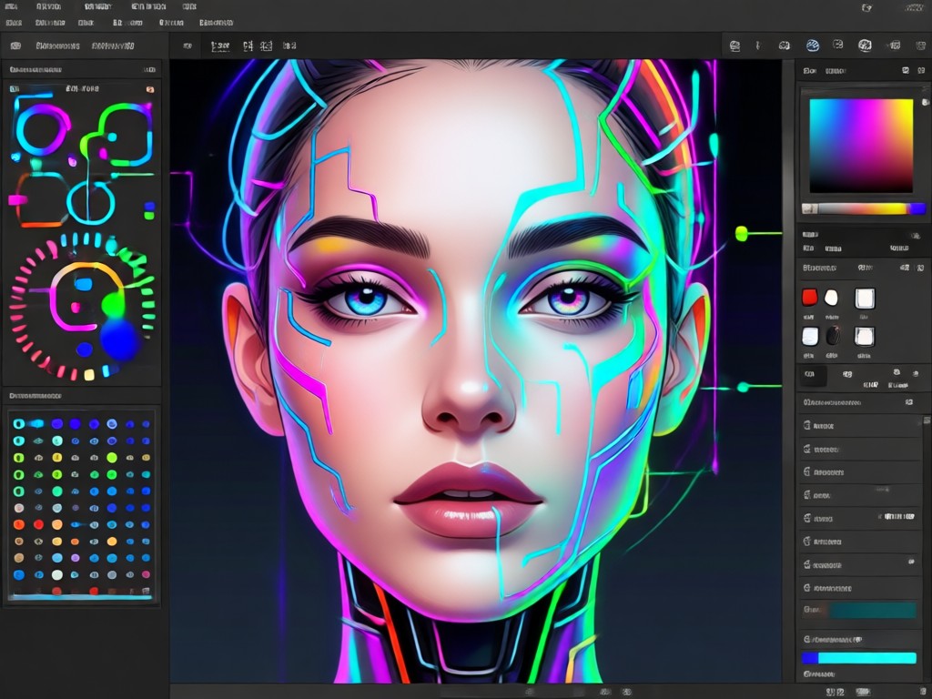Select the white rounded swatch below the red swatch
932x699 pixels.
click(810, 336)
